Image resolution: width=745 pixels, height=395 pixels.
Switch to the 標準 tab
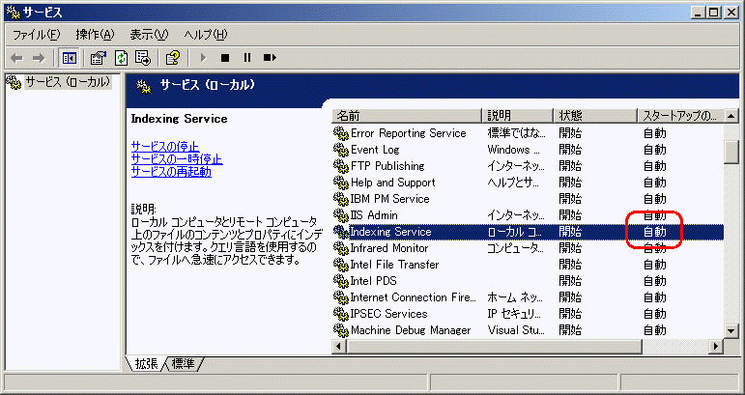[184, 364]
